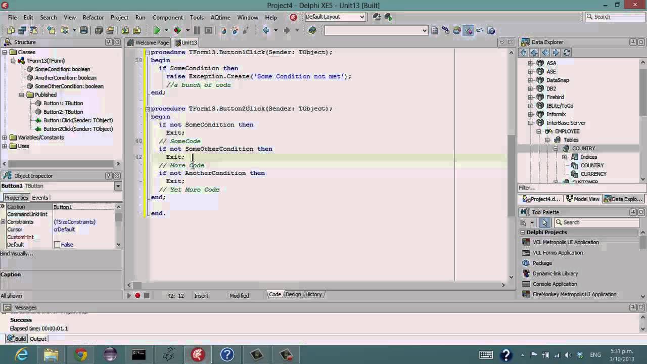Open Internet Explorer from the taskbar

click(22, 354)
